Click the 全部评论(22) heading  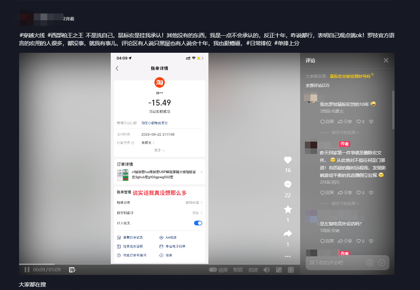pos(318,85)
